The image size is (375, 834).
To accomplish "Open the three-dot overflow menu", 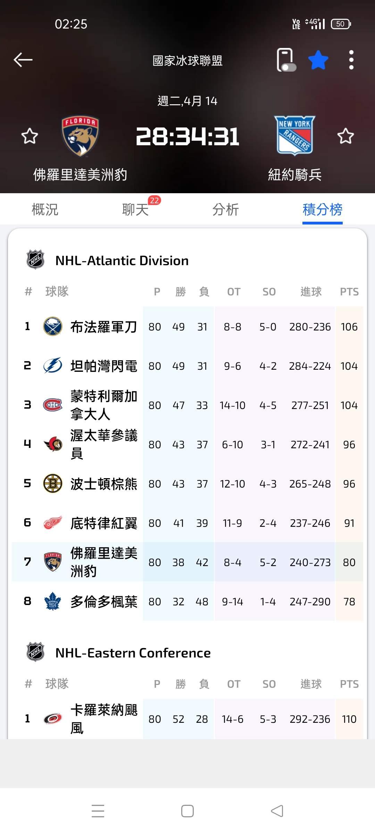I will pyautogui.click(x=351, y=60).
